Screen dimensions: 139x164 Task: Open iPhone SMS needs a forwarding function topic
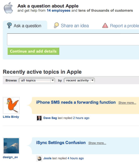coord(76,102)
